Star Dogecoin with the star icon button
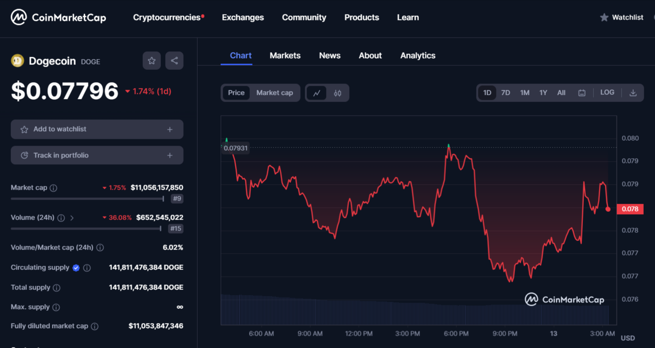Image resolution: width=655 pixels, height=348 pixels. 152,61
